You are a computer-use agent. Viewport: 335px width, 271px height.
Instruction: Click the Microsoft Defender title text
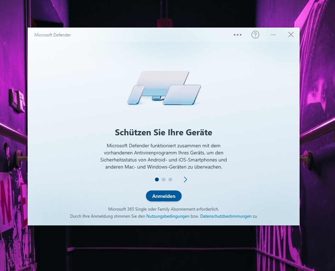(x=52, y=35)
